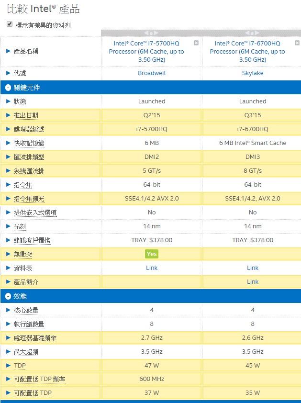Select the Q2'15 launch date cell
301x403 pixels.
point(152,115)
